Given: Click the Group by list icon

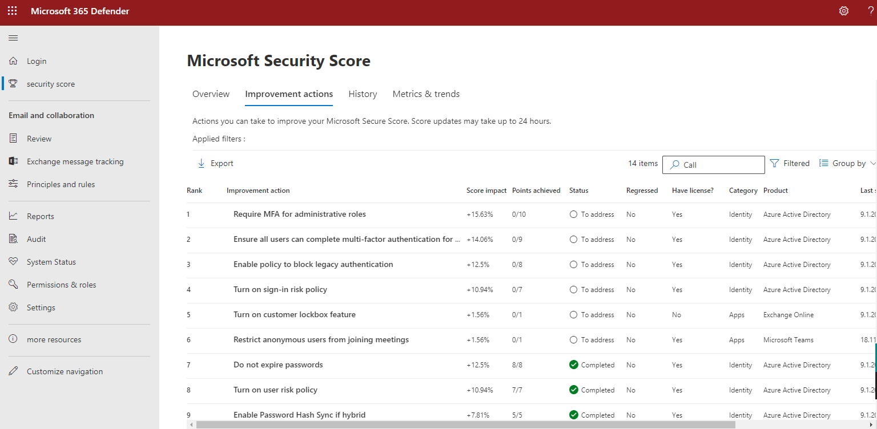Looking at the screenshot, I should coord(823,163).
